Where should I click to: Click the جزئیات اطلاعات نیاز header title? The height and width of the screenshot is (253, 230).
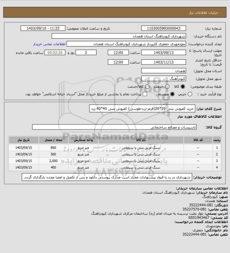[x=204, y=13]
